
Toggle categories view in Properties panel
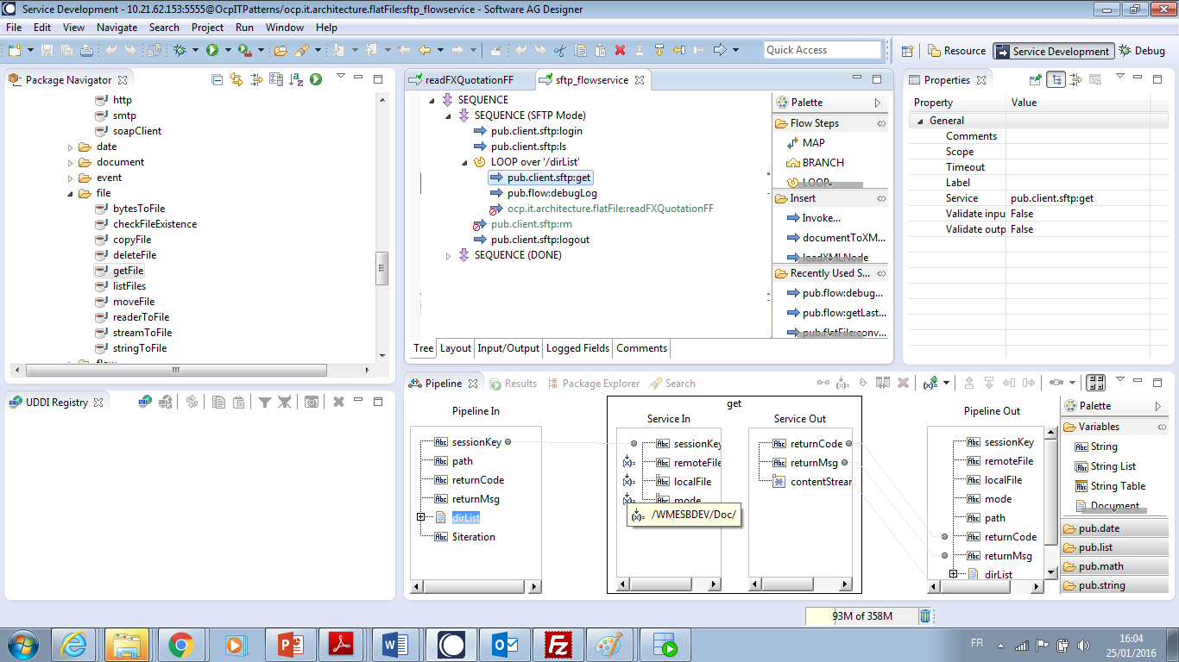click(x=1056, y=79)
